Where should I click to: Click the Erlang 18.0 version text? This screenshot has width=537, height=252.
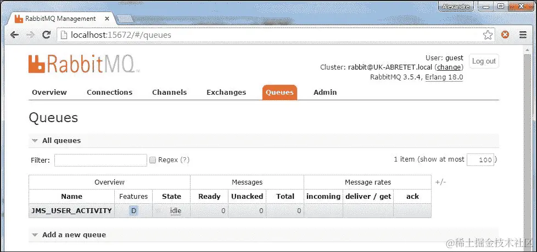pyautogui.click(x=444, y=77)
